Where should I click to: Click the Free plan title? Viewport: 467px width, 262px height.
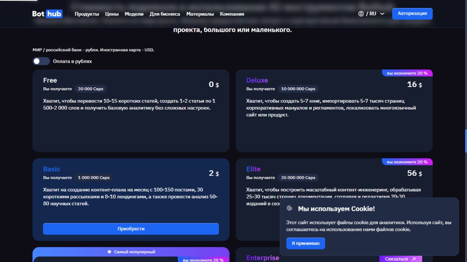click(50, 80)
